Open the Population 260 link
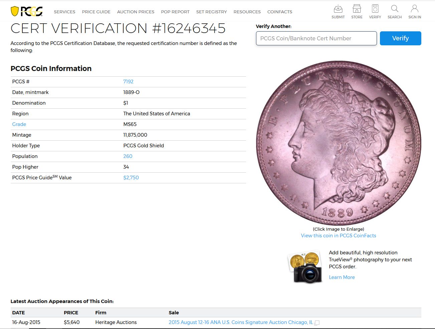The height and width of the screenshot is (329, 435). (x=128, y=156)
